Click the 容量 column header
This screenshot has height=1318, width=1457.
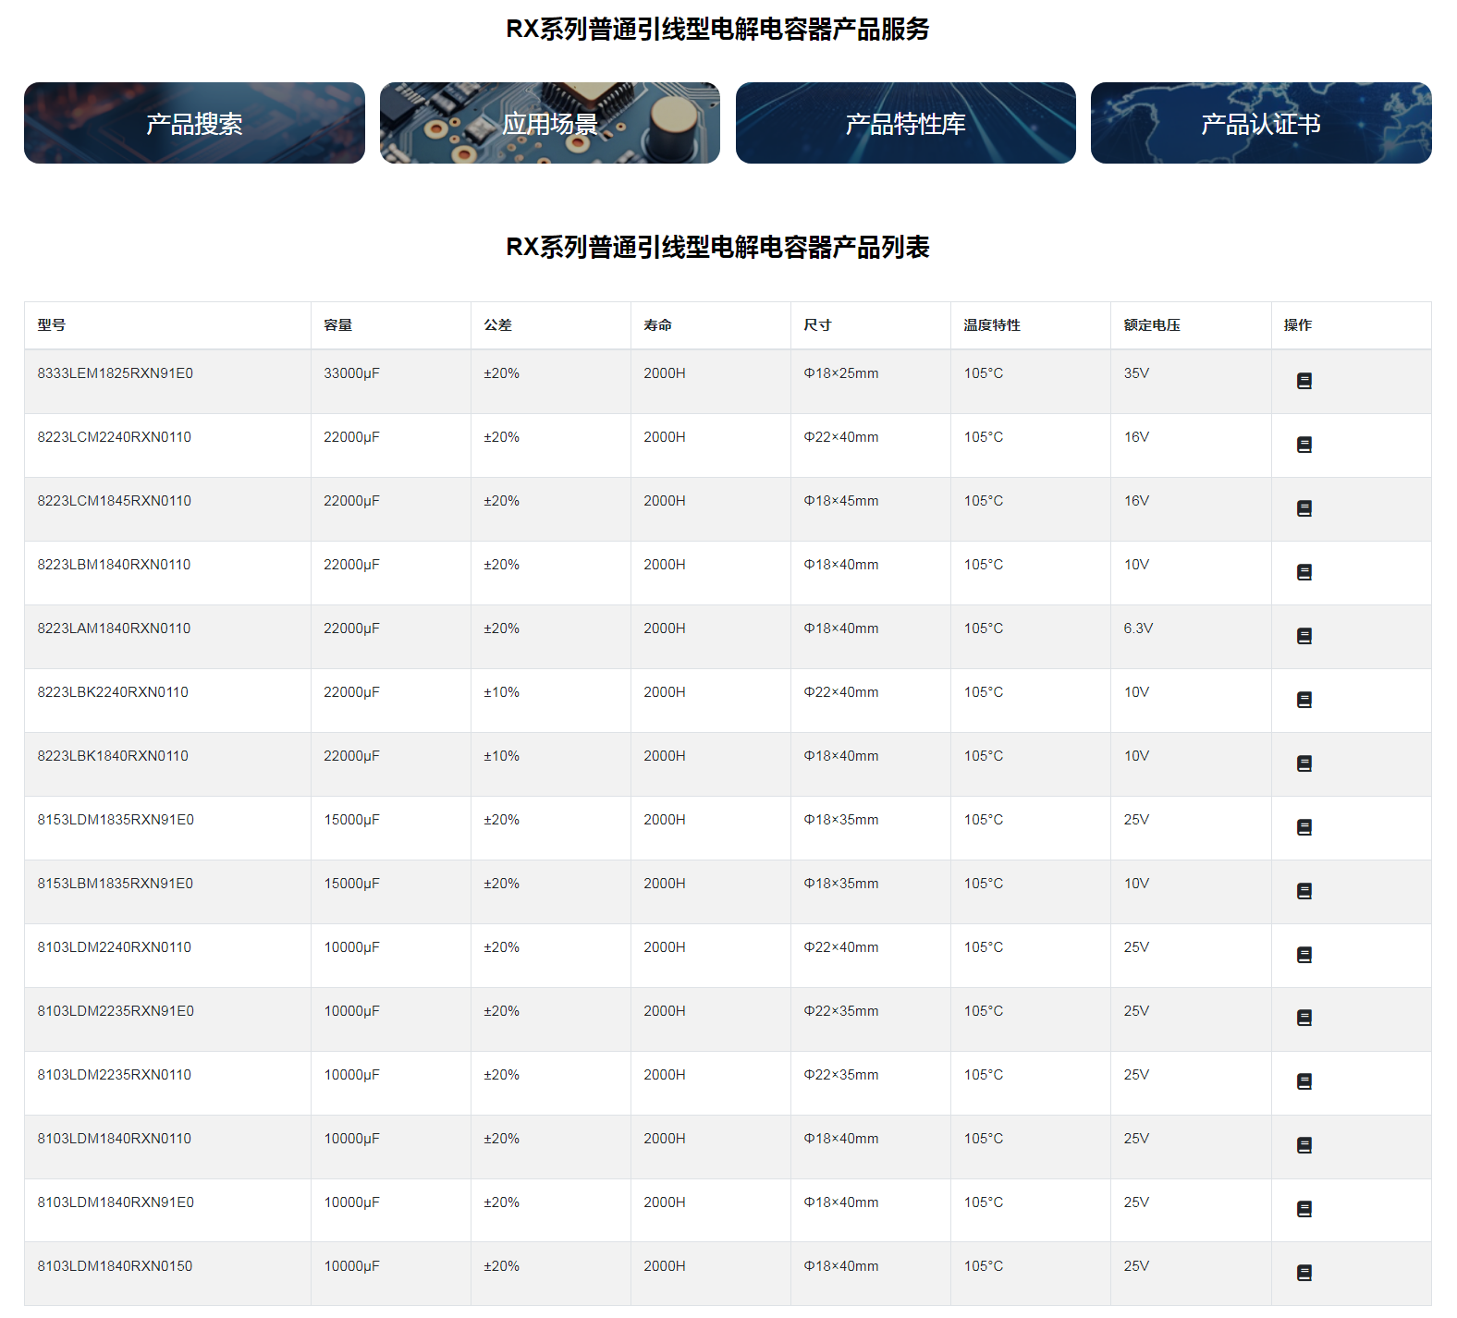click(338, 325)
